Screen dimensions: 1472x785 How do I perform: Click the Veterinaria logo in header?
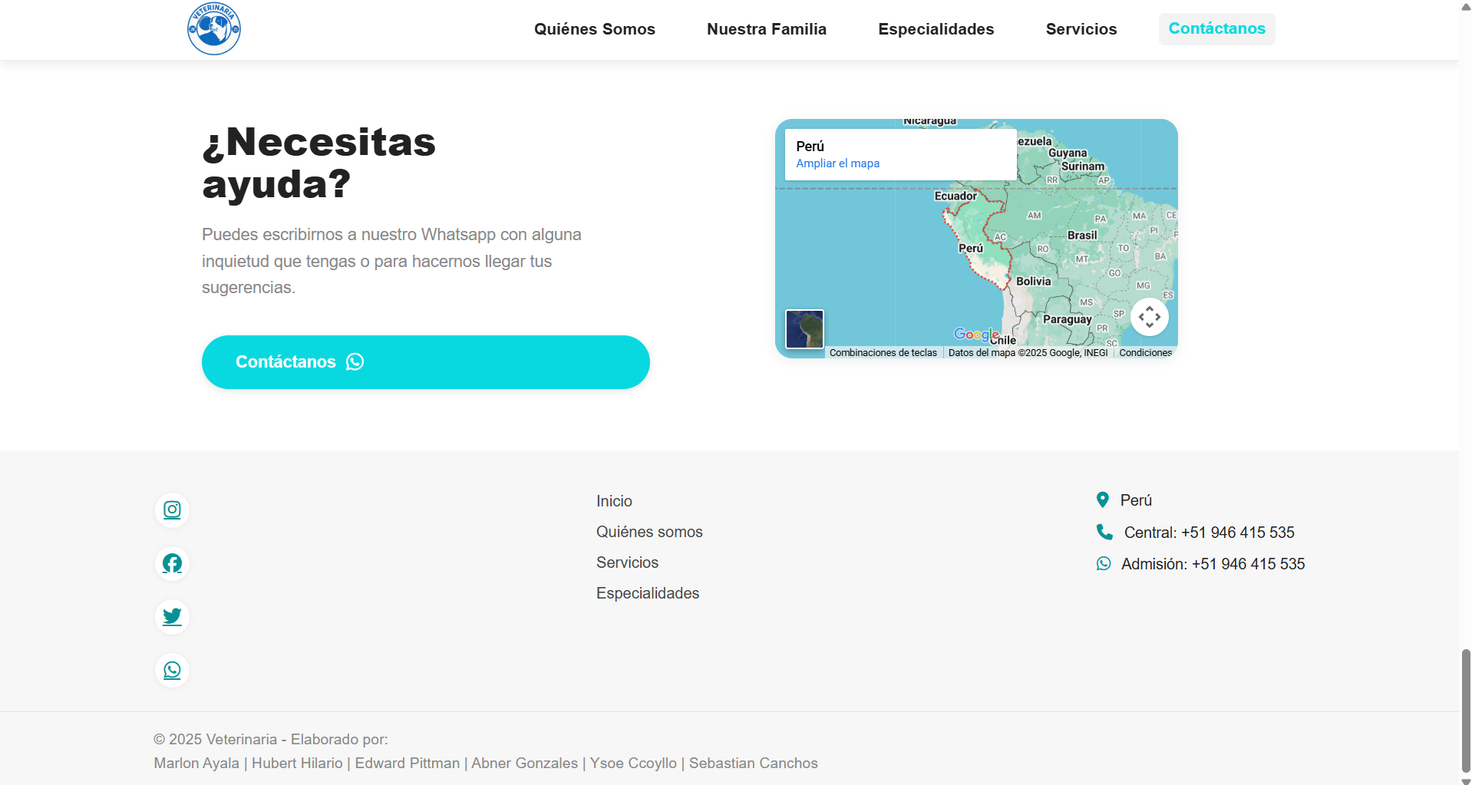pyautogui.click(x=214, y=28)
